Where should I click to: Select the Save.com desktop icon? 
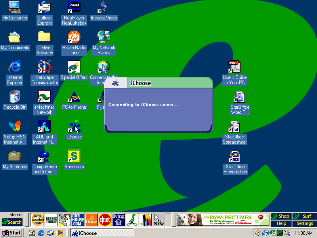(x=74, y=156)
